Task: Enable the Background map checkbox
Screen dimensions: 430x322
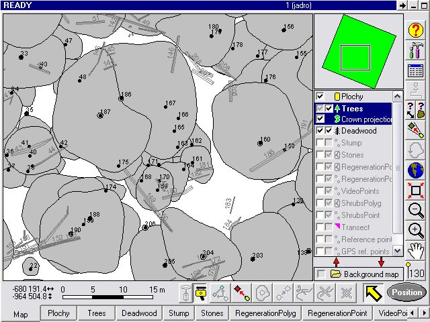Action: point(321,274)
